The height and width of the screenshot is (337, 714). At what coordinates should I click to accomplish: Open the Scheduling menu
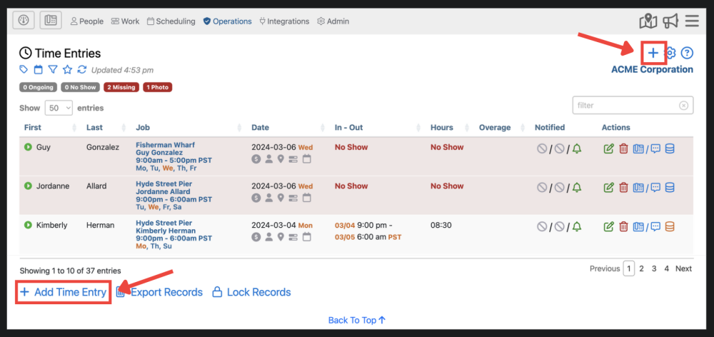pyautogui.click(x=171, y=21)
